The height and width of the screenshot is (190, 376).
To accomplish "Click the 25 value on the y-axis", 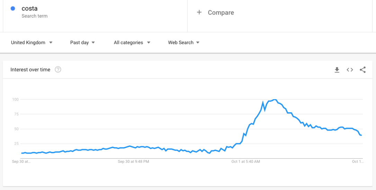I will pos(16,144).
